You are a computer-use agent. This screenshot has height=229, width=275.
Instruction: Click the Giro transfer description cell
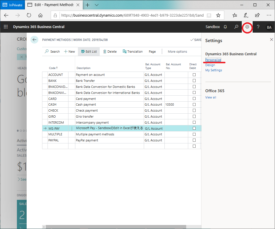[110, 117]
